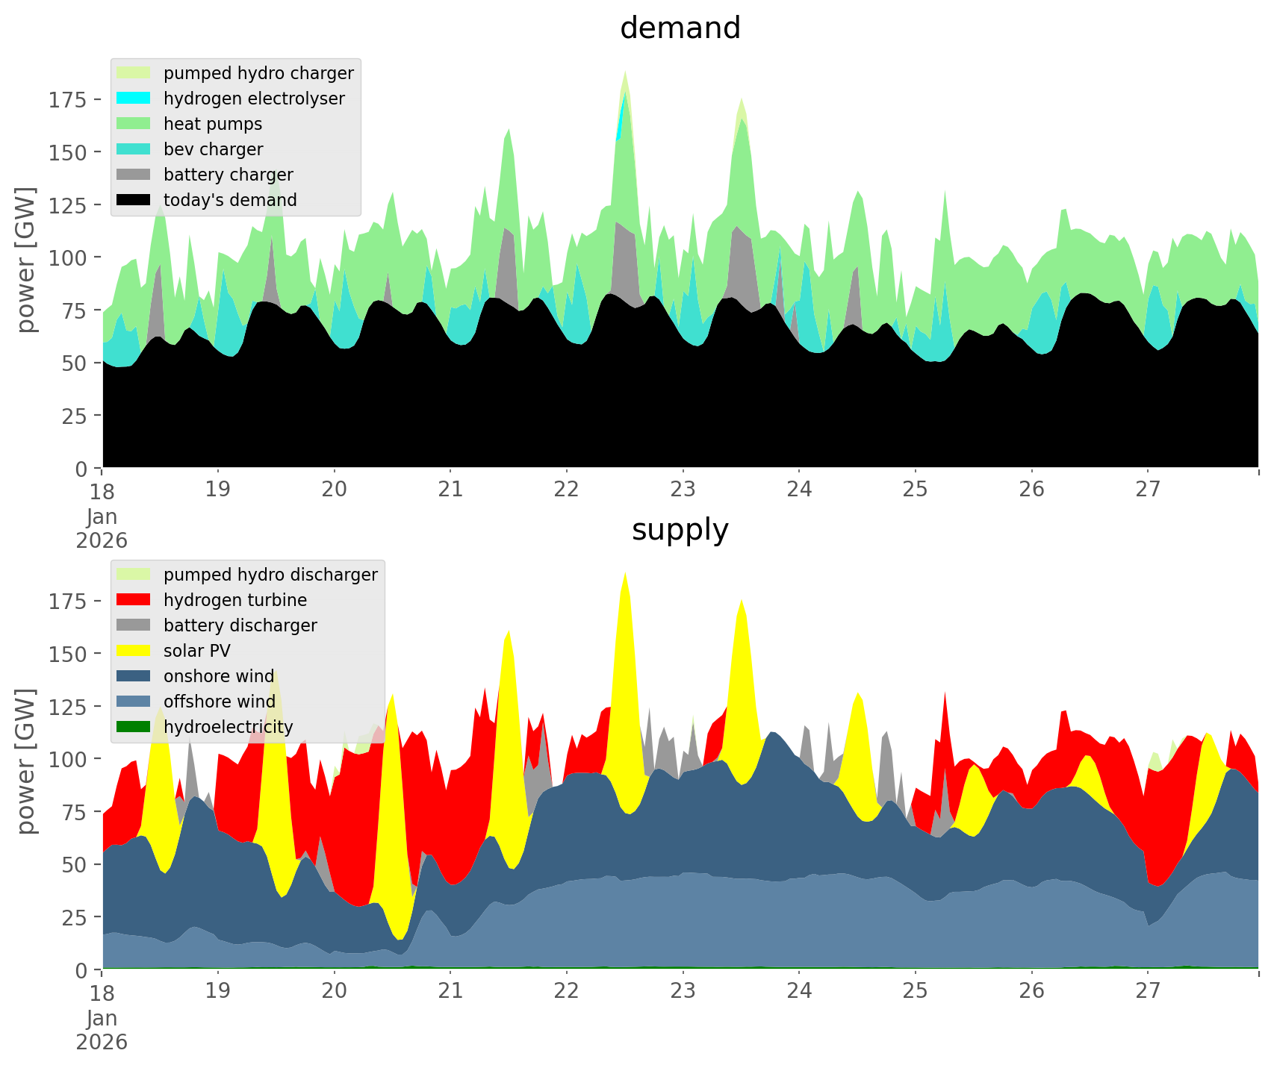The image size is (1274, 1068).
Task: Click the turquoise bev charger legend swatch
Action: coord(134,149)
